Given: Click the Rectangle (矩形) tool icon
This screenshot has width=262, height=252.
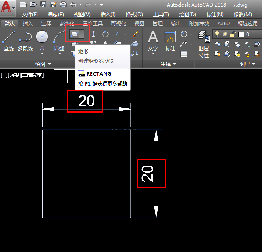Looking at the screenshot, I should point(74,34).
